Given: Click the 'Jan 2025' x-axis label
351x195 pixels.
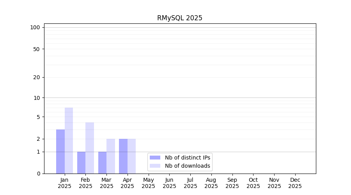Looking at the screenshot, I should pyautogui.click(x=64, y=183).
